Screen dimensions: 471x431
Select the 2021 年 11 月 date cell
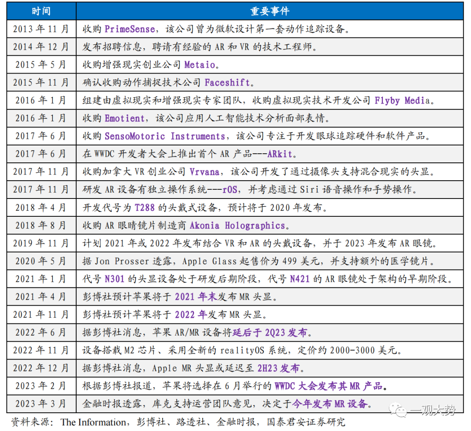coord(41,314)
